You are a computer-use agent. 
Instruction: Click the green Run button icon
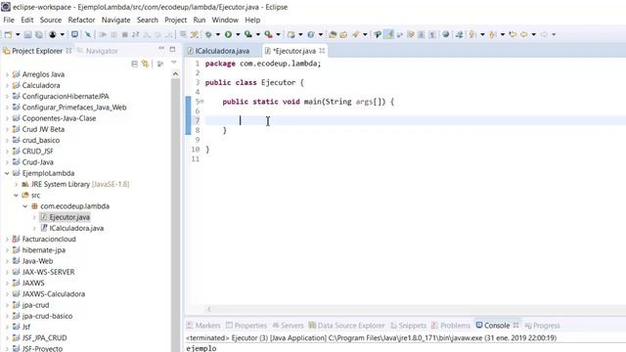pyautogui.click(x=228, y=35)
